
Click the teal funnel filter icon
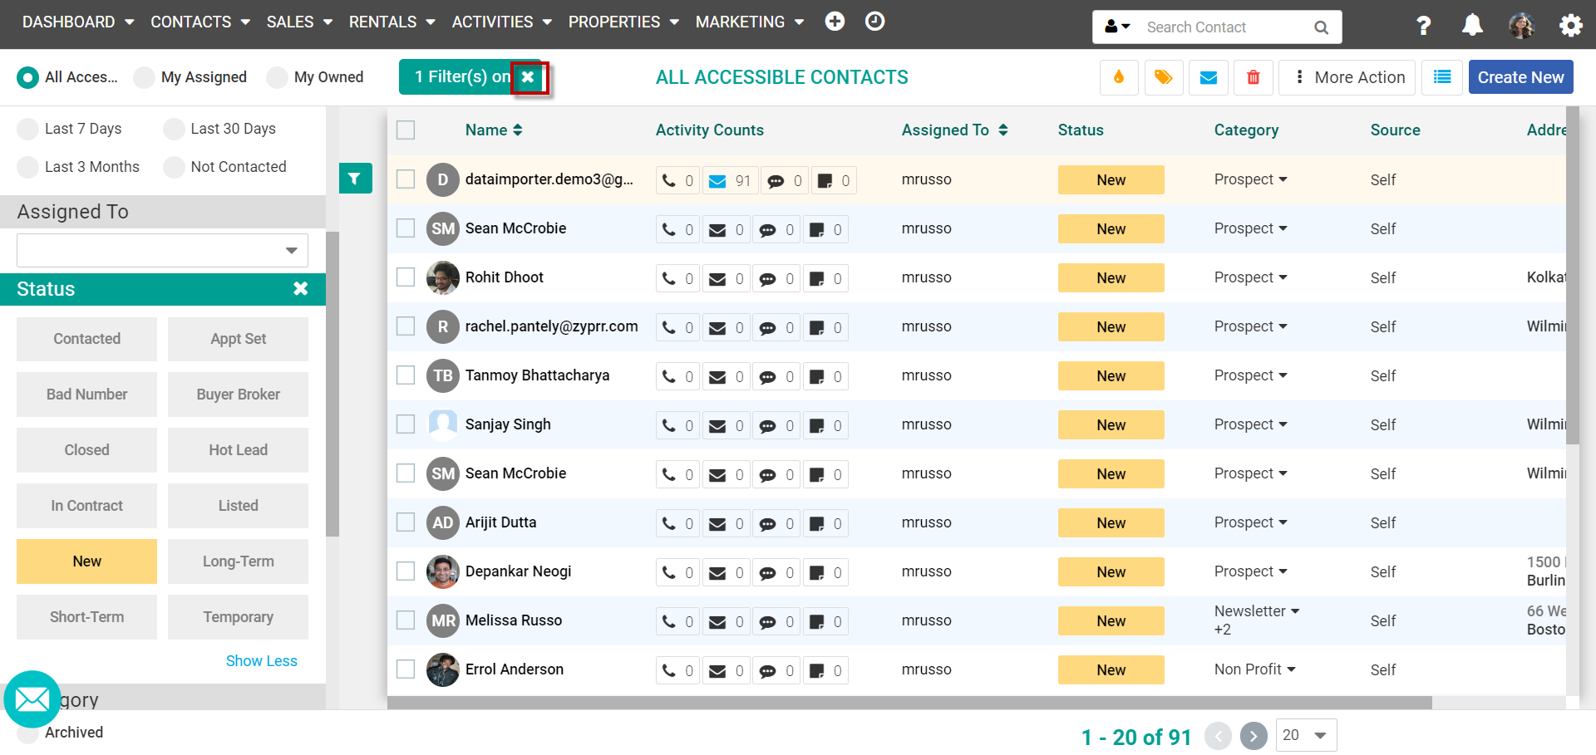[x=355, y=178]
